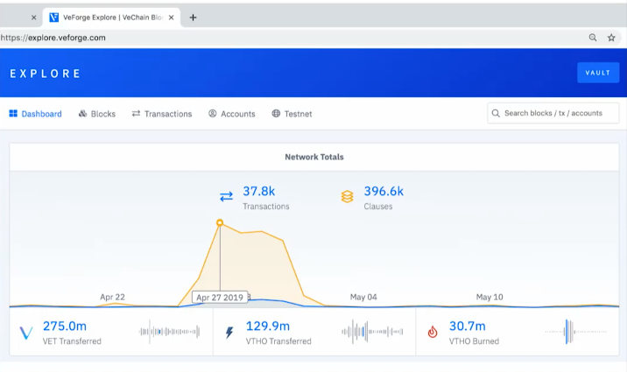This screenshot has height=372, width=627.
Task: Click the blue transfer arrows icon beside 37.8k
Action: (x=226, y=196)
